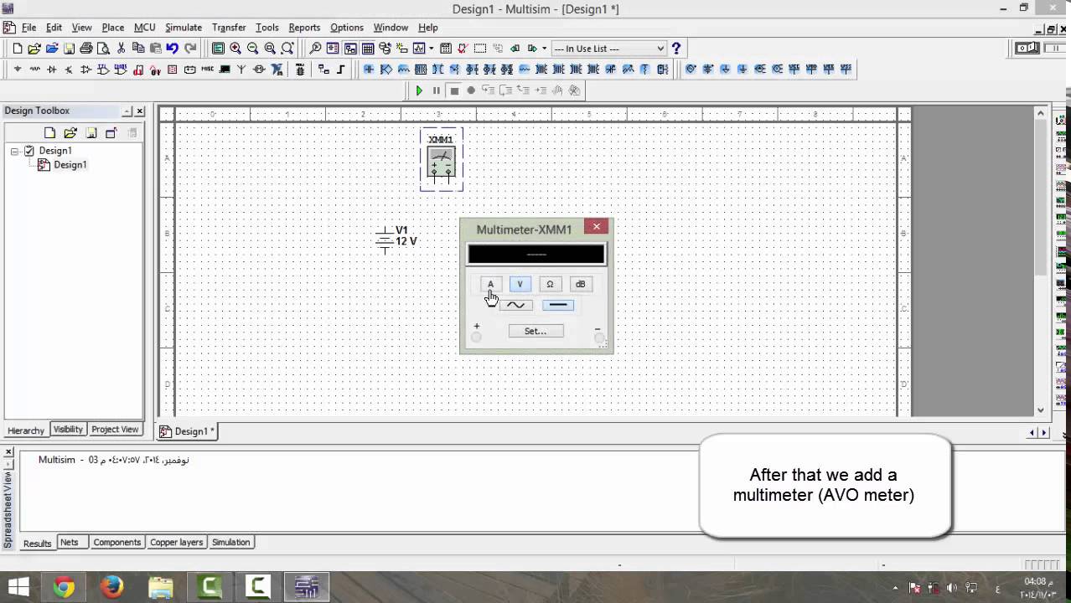Open Google Chrome from the taskbar
This screenshot has width=1071, height=603.
pos(64,587)
